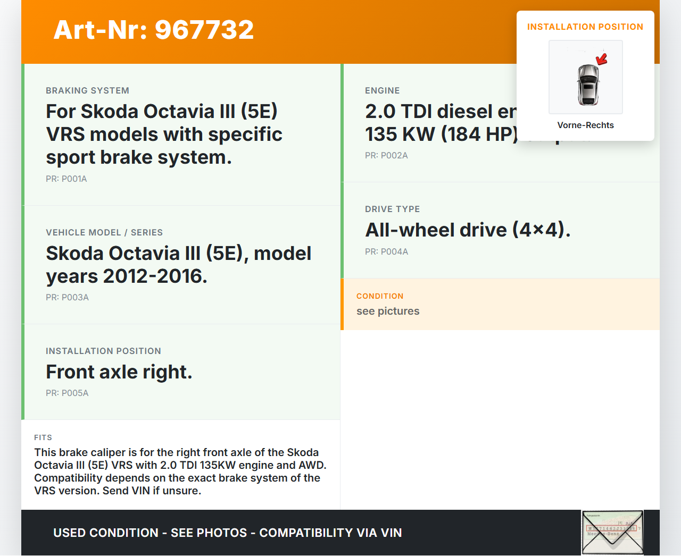681x556 pixels.
Task: Click the PR: P002A code
Action: [x=386, y=156]
